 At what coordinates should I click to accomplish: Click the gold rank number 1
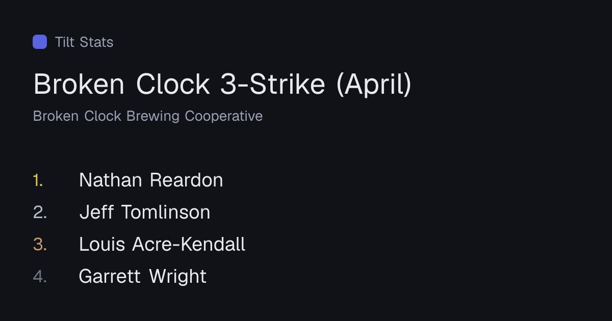pyautogui.click(x=38, y=180)
